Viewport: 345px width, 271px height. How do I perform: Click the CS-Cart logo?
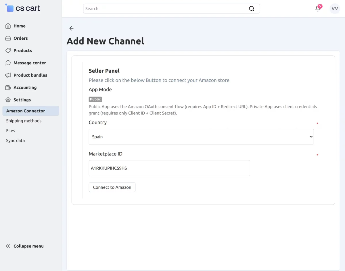click(23, 8)
